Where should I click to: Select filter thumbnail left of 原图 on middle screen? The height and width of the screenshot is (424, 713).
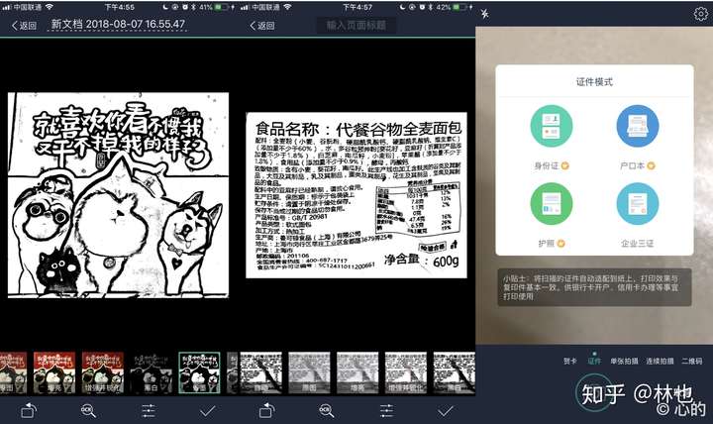[x=261, y=372]
